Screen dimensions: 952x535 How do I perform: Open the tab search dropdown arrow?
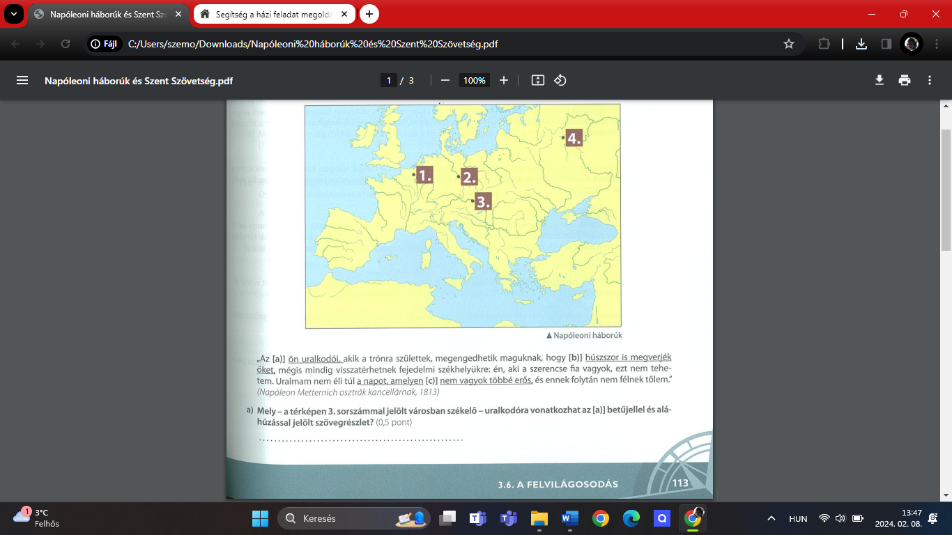coord(13,14)
